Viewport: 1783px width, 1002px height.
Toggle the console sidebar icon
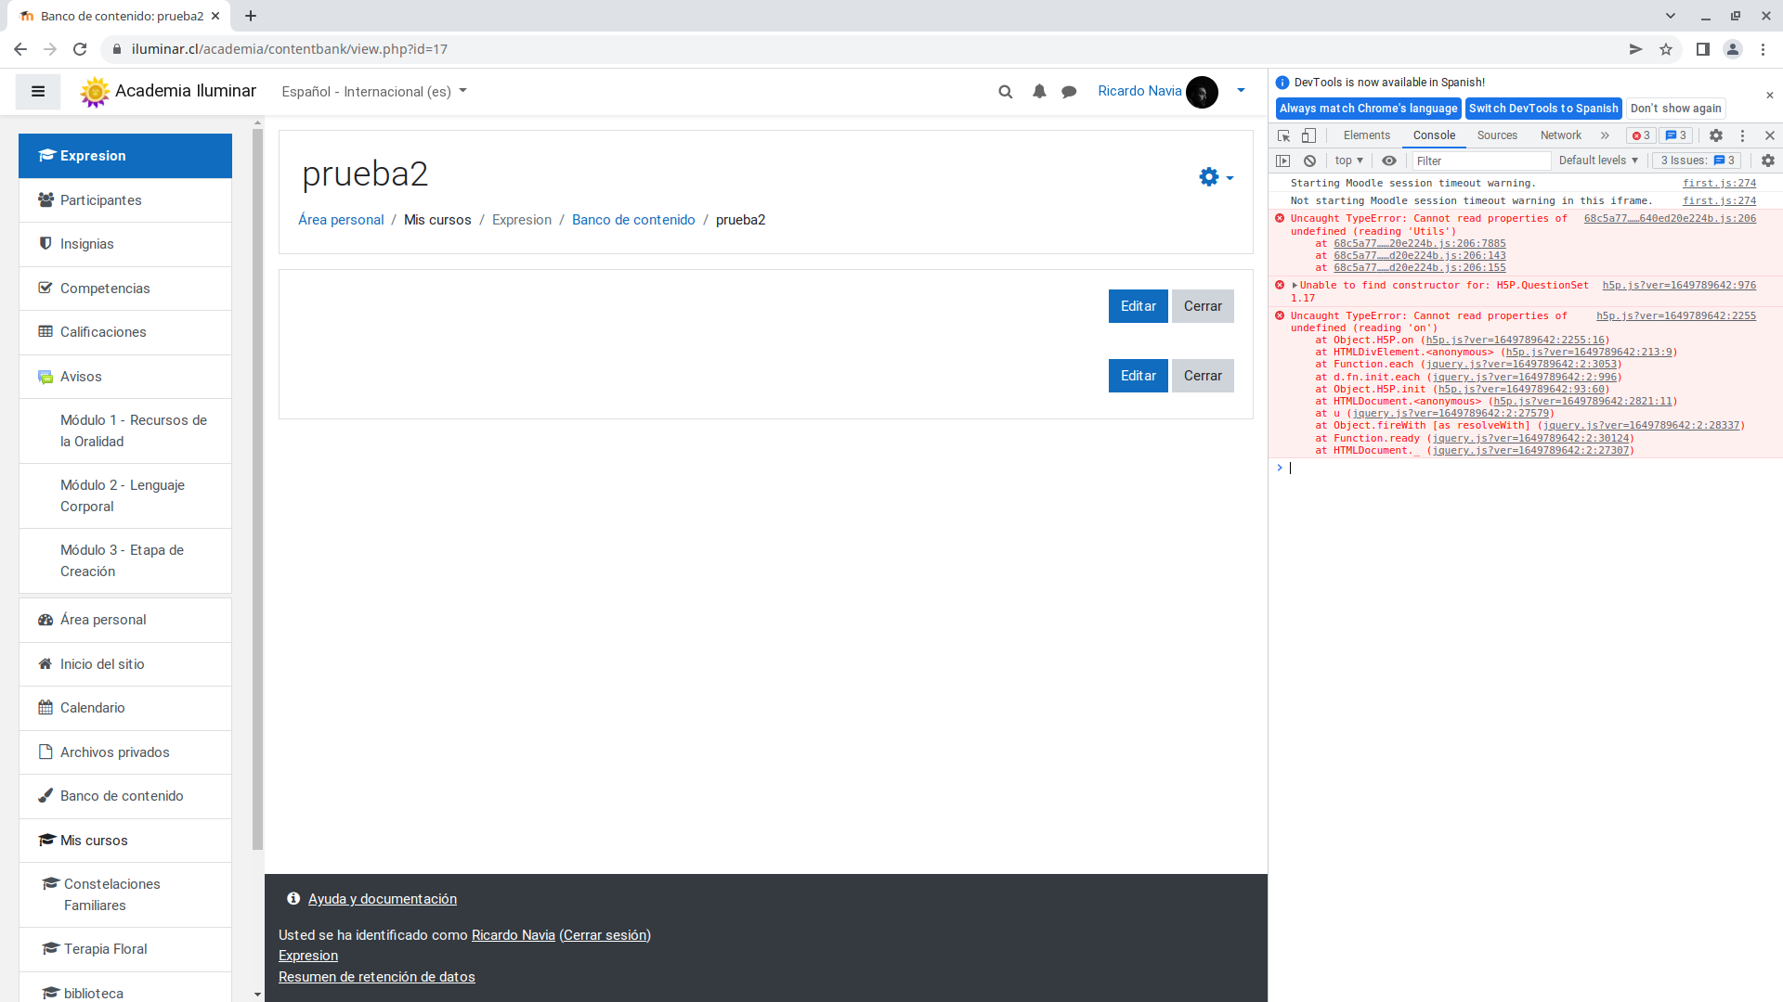click(1283, 161)
